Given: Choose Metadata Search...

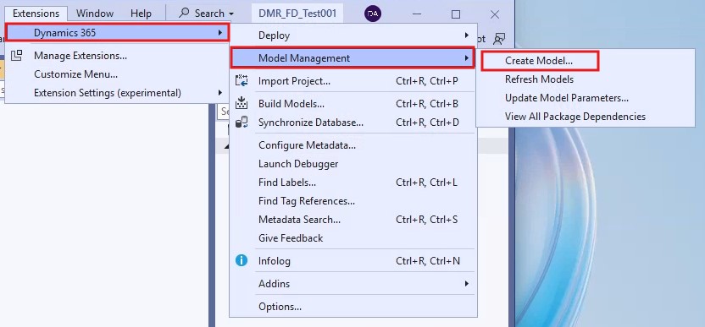Looking at the screenshot, I should tap(299, 220).
